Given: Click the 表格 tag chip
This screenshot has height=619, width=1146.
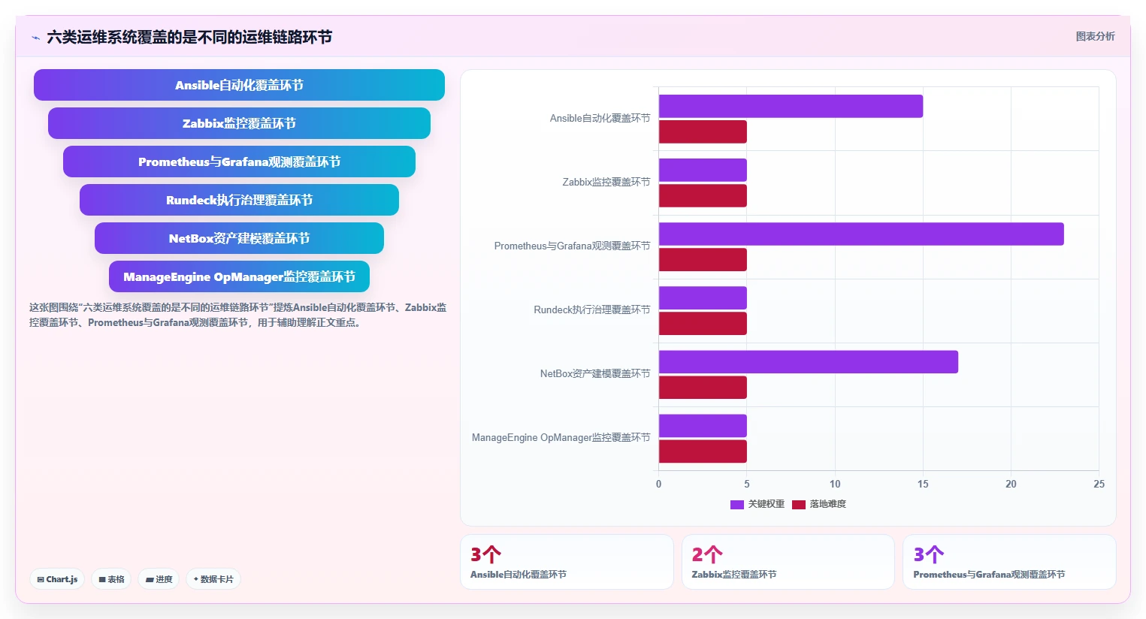Looking at the screenshot, I should (111, 579).
